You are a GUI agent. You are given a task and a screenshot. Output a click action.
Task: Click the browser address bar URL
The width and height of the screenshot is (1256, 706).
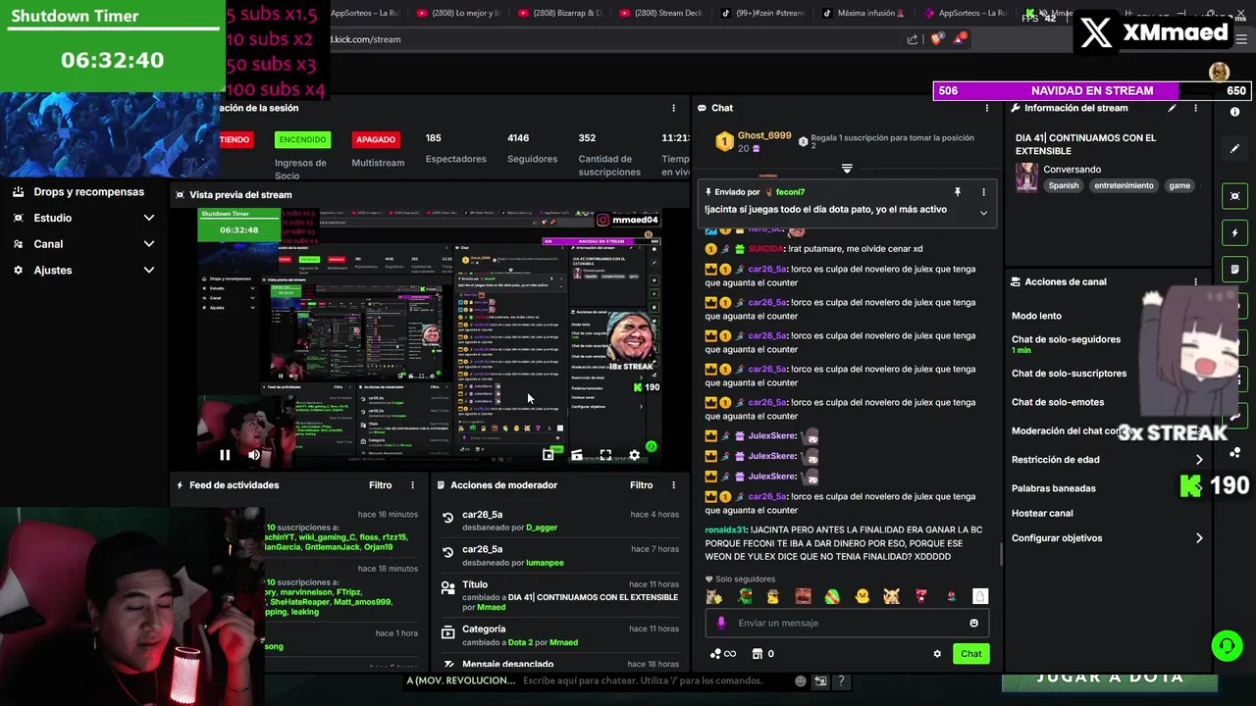point(366,39)
